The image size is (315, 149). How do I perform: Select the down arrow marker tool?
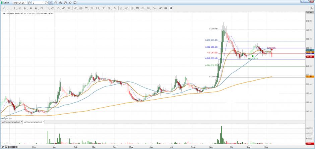pos(115,8)
